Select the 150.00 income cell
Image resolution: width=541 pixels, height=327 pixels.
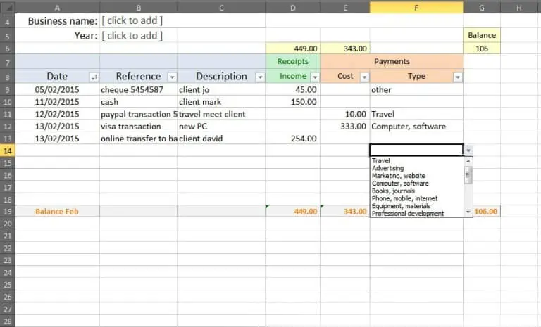293,102
